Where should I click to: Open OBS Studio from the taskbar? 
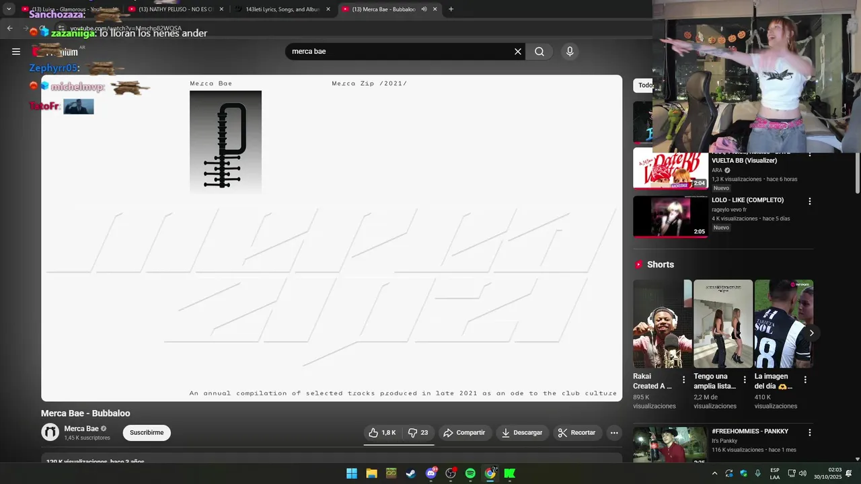coord(451,473)
